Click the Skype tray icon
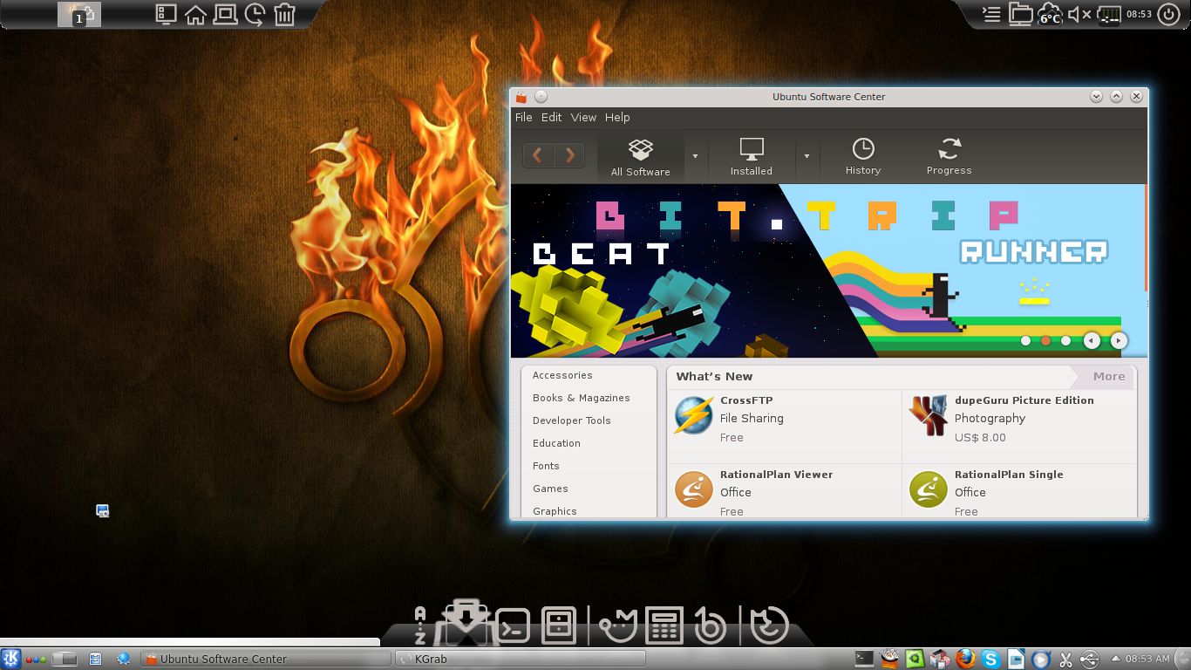Viewport: 1191px width, 670px height. 990,659
